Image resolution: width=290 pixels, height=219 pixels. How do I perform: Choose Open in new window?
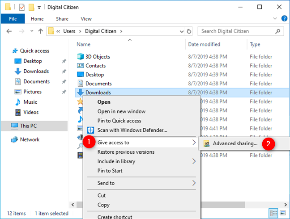click(121, 111)
